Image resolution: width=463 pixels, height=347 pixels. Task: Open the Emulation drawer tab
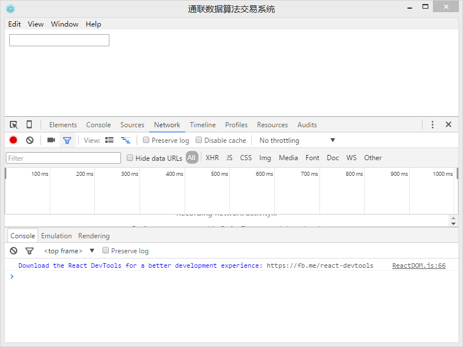pyautogui.click(x=56, y=236)
